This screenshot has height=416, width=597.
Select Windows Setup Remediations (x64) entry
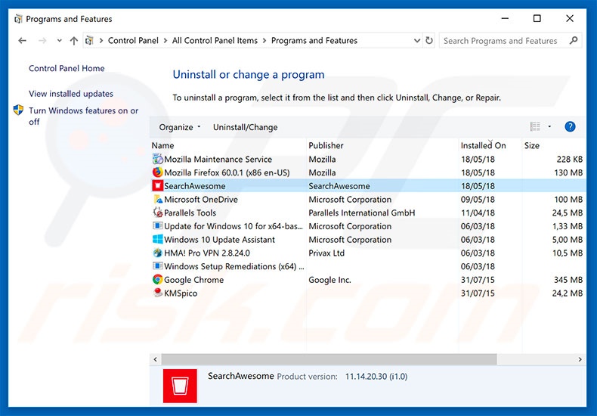(x=234, y=266)
